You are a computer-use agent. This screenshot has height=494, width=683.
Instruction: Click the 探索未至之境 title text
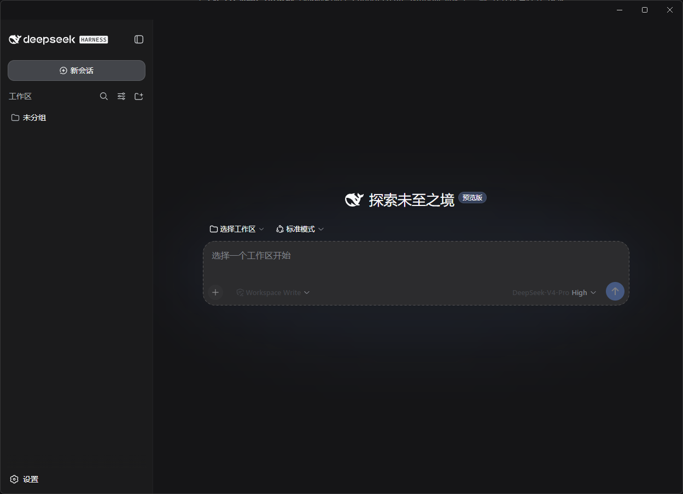coord(412,200)
